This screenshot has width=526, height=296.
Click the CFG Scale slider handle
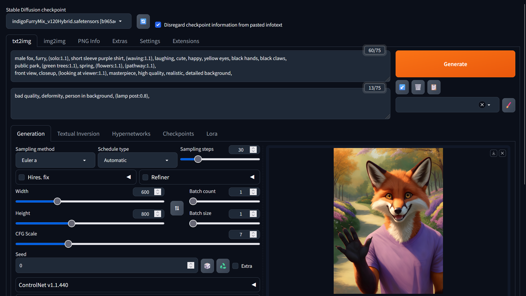tap(68, 244)
